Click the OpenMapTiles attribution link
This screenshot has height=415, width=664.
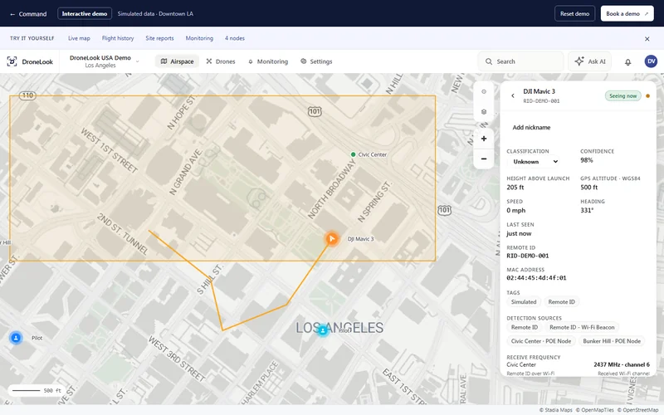point(594,410)
